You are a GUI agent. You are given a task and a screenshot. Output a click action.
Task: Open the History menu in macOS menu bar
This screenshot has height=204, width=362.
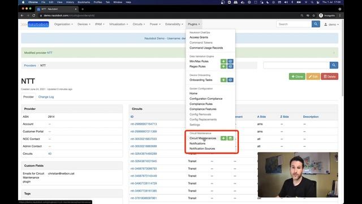(70, 2)
